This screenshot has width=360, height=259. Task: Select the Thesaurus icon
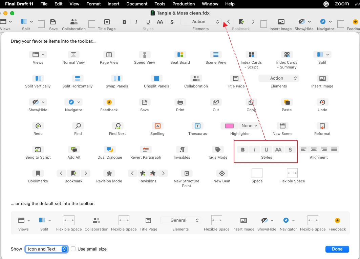click(197, 126)
